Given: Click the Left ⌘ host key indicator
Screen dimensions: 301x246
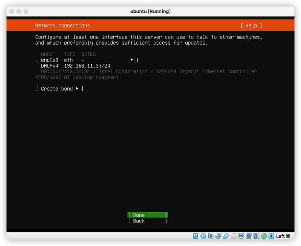Looking at the screenshot, I should coord(283,236).
